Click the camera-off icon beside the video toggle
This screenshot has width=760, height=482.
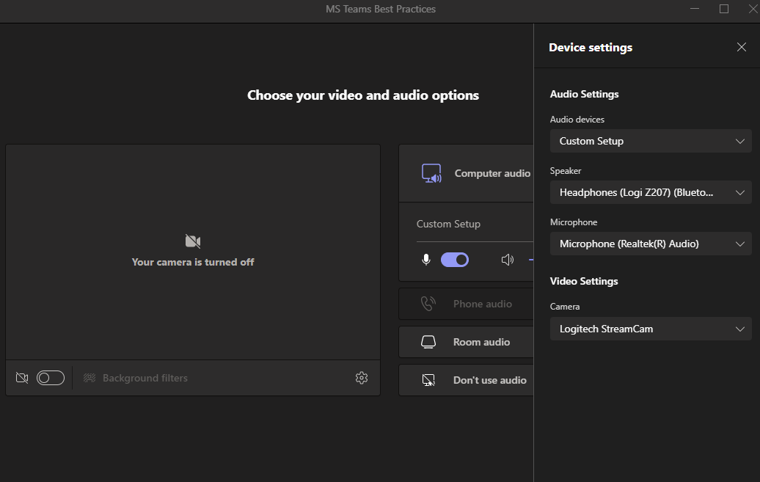click(x=22, y=378)
